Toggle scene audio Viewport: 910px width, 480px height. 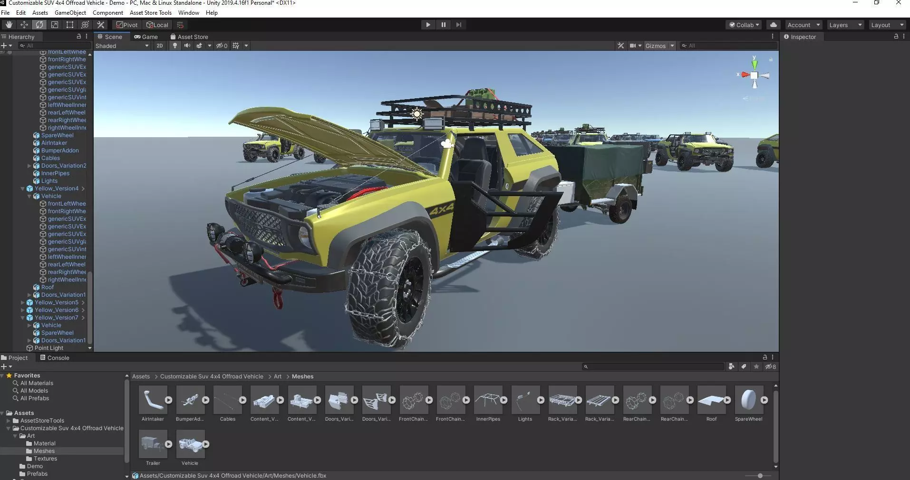pyautogui.click(x=187, y=46)
